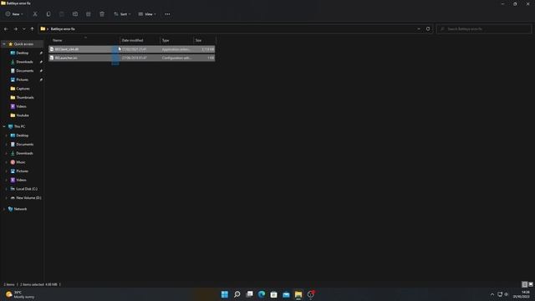Open the weather widget Mostly sunny

point(20,294)
